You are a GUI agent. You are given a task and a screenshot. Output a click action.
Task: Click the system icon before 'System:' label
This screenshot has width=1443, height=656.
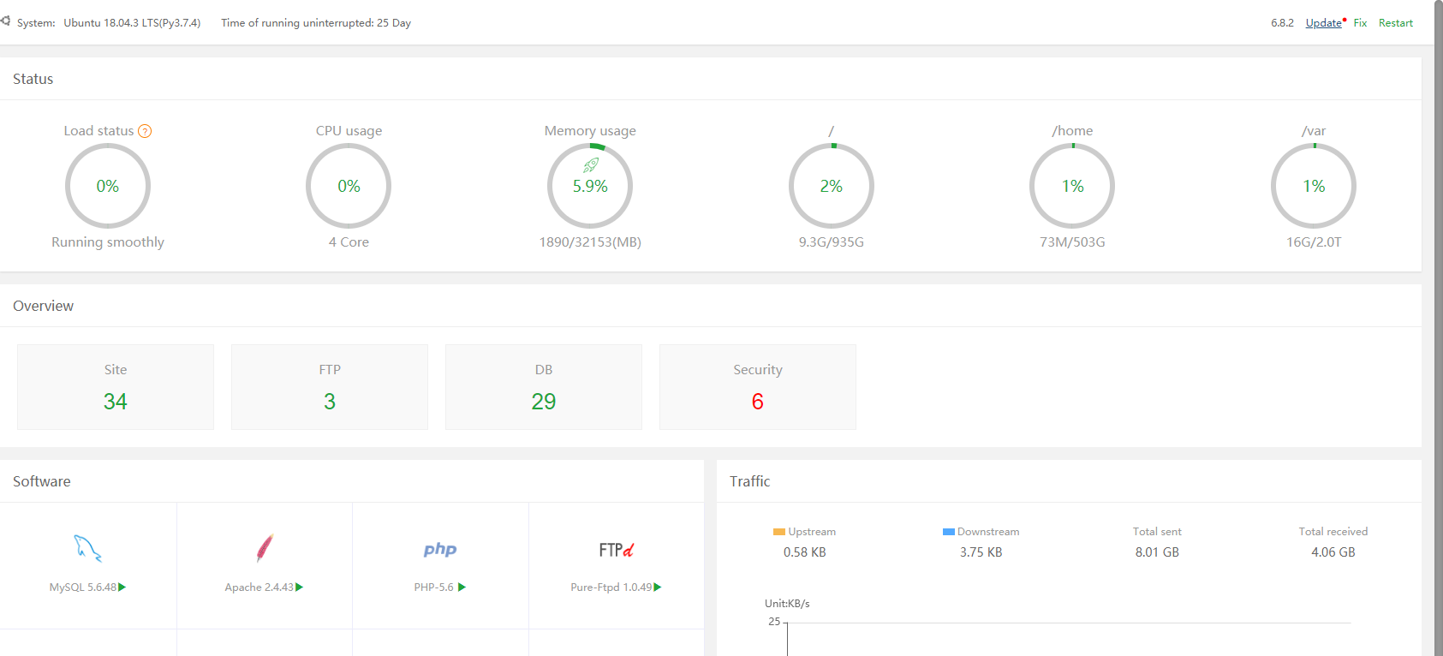(x=6, y=21)
